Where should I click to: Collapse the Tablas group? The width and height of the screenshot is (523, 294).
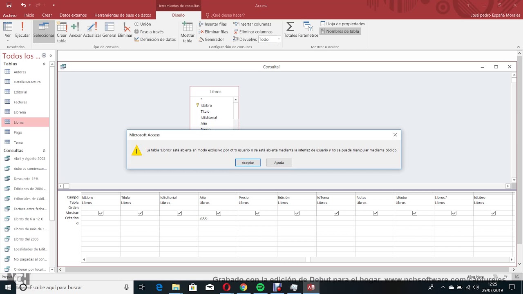[44, 64]
